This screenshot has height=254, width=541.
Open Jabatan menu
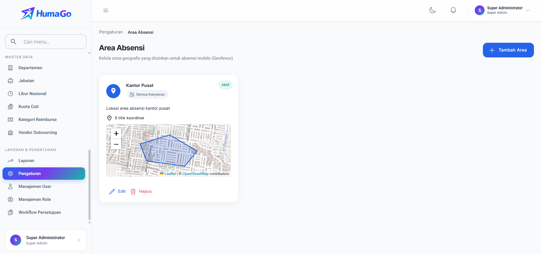click(44, 81)
